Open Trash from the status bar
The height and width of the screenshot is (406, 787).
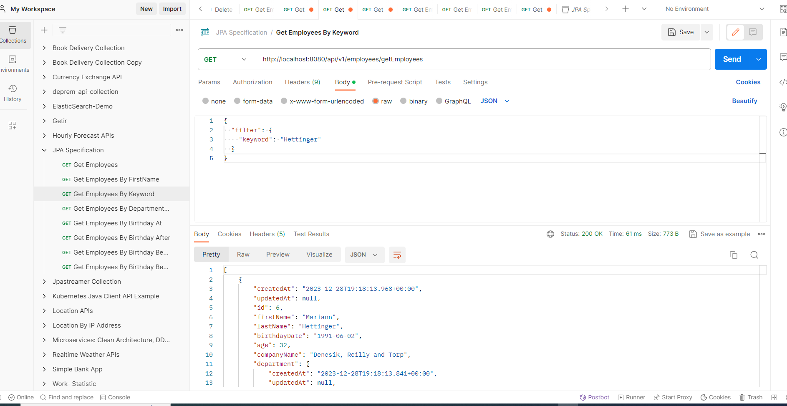751,397
